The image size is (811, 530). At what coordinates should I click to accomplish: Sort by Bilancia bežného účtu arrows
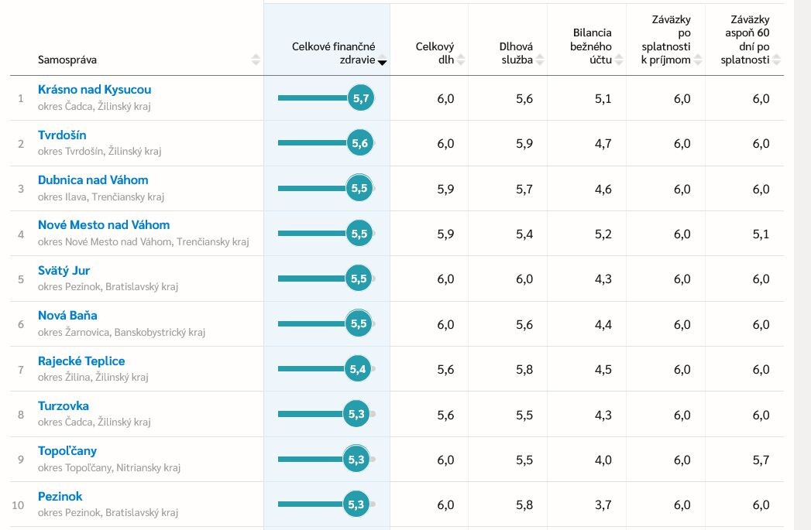tap(619, 60)
